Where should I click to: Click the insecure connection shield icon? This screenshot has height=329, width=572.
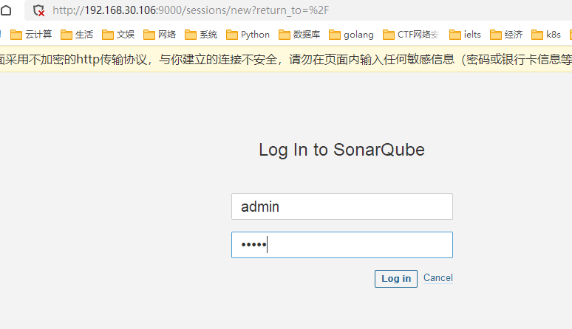point(39,11)
